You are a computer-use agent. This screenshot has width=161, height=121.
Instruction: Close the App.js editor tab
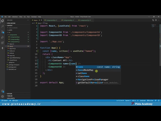click(x=42, y=20)
